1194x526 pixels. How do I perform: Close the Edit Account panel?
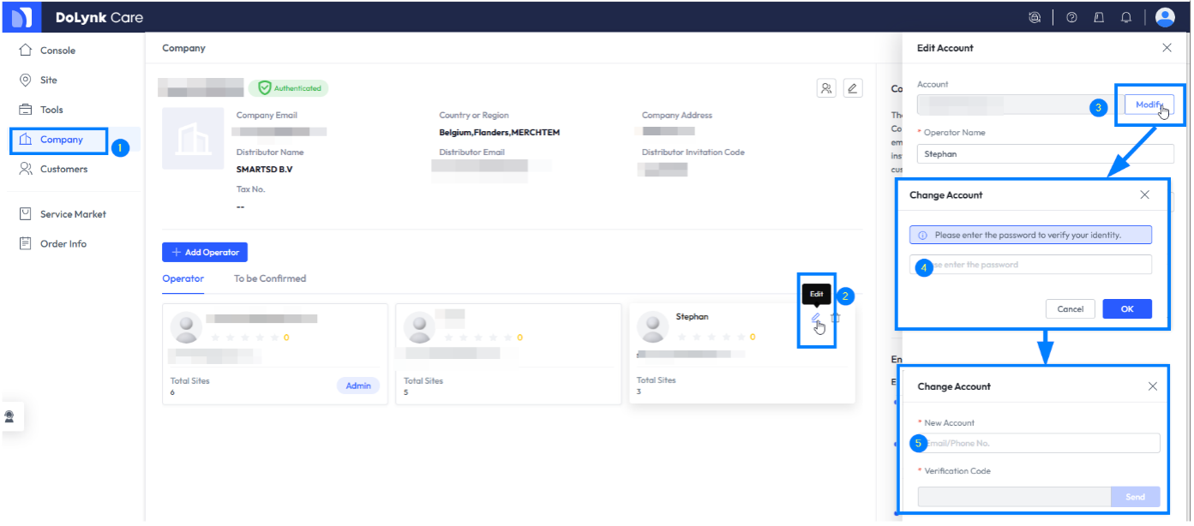click(1167, 48)
